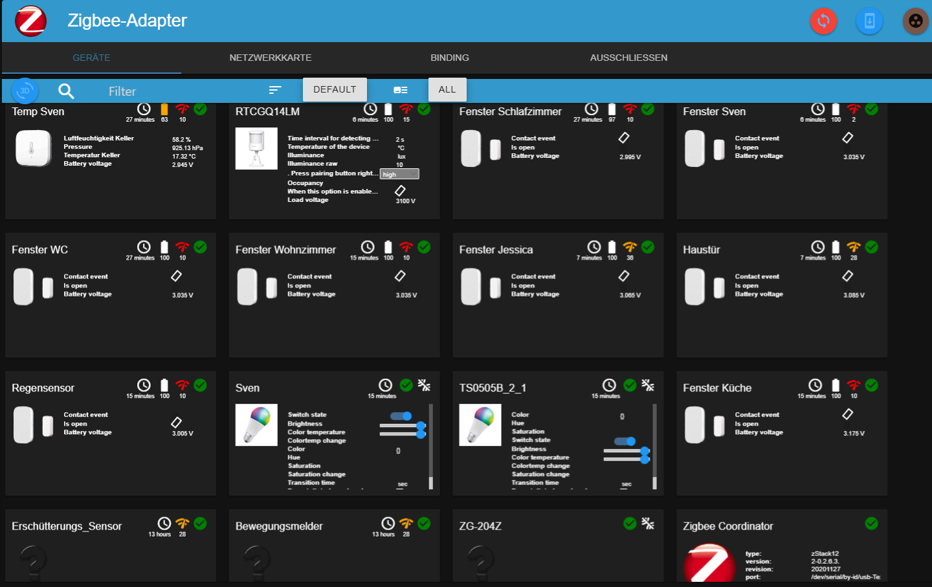This screenshot has width=932, height=587.
Task: Click the Zigbee logo in the header
Action: 30,21
